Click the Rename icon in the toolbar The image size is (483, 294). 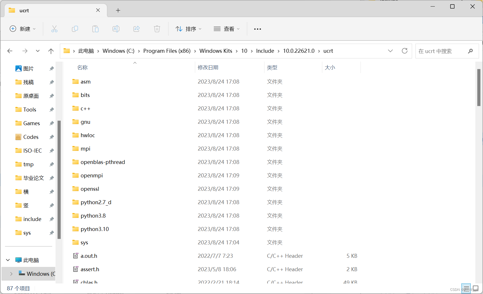click(116, 29)
